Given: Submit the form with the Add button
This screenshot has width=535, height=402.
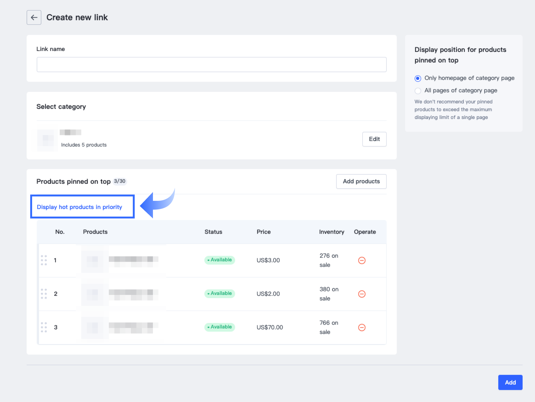Looking at the screenshot, I should (510, 382).
